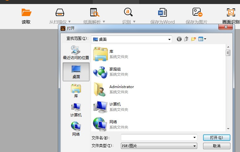Screen dimensions: 240x152
Task: Click the 读取 folder icon in toolbar
Action: pyautogui.click(x=26, y=12)
